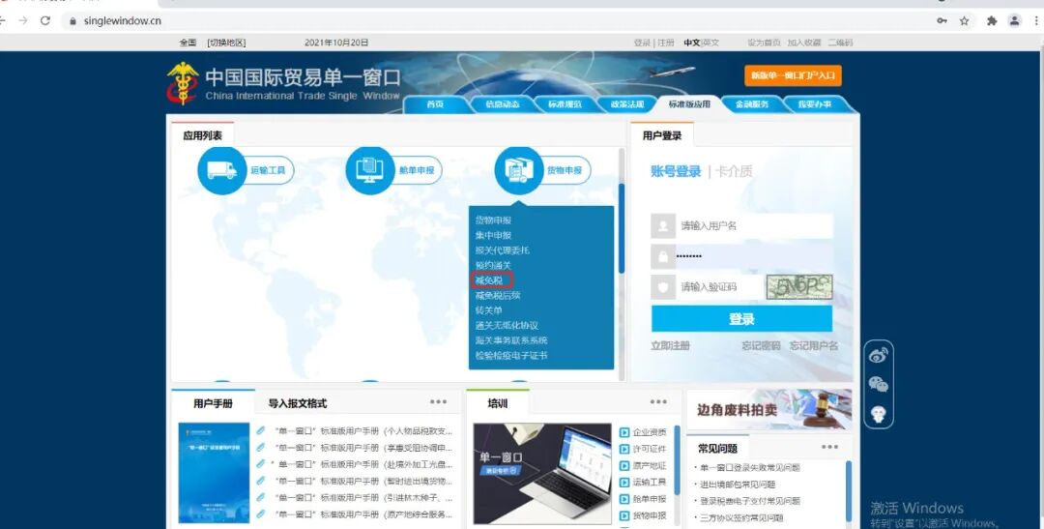Choose 通关无纸化协议 in the dropdown list
Image resolution: width=1044 pixels, height=529 pixels.
(x=507, y=326)
